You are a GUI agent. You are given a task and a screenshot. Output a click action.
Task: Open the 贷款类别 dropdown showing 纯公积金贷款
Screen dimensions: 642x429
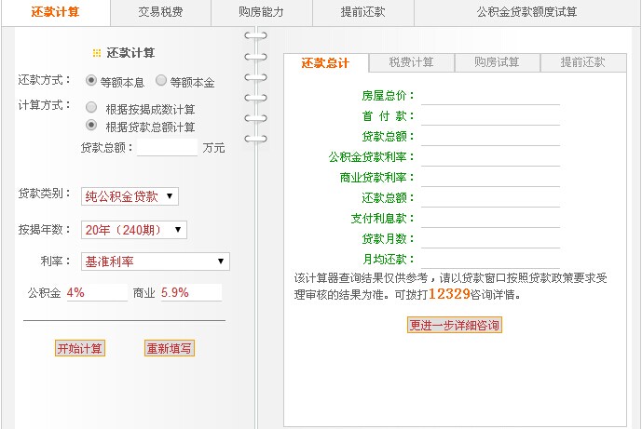tap(130, 196)
